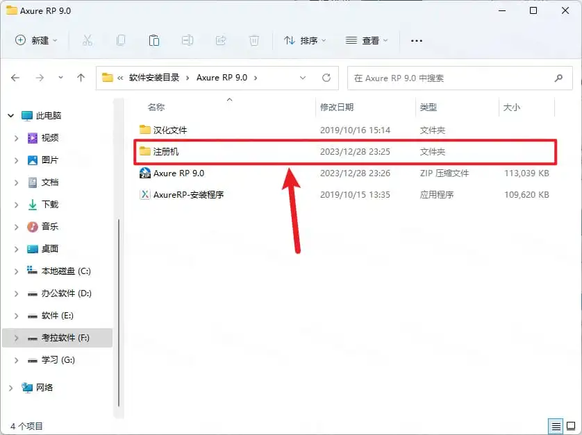Expand the address bar history dropdown
Screen dimensions: 582x435
pos(303,78)
